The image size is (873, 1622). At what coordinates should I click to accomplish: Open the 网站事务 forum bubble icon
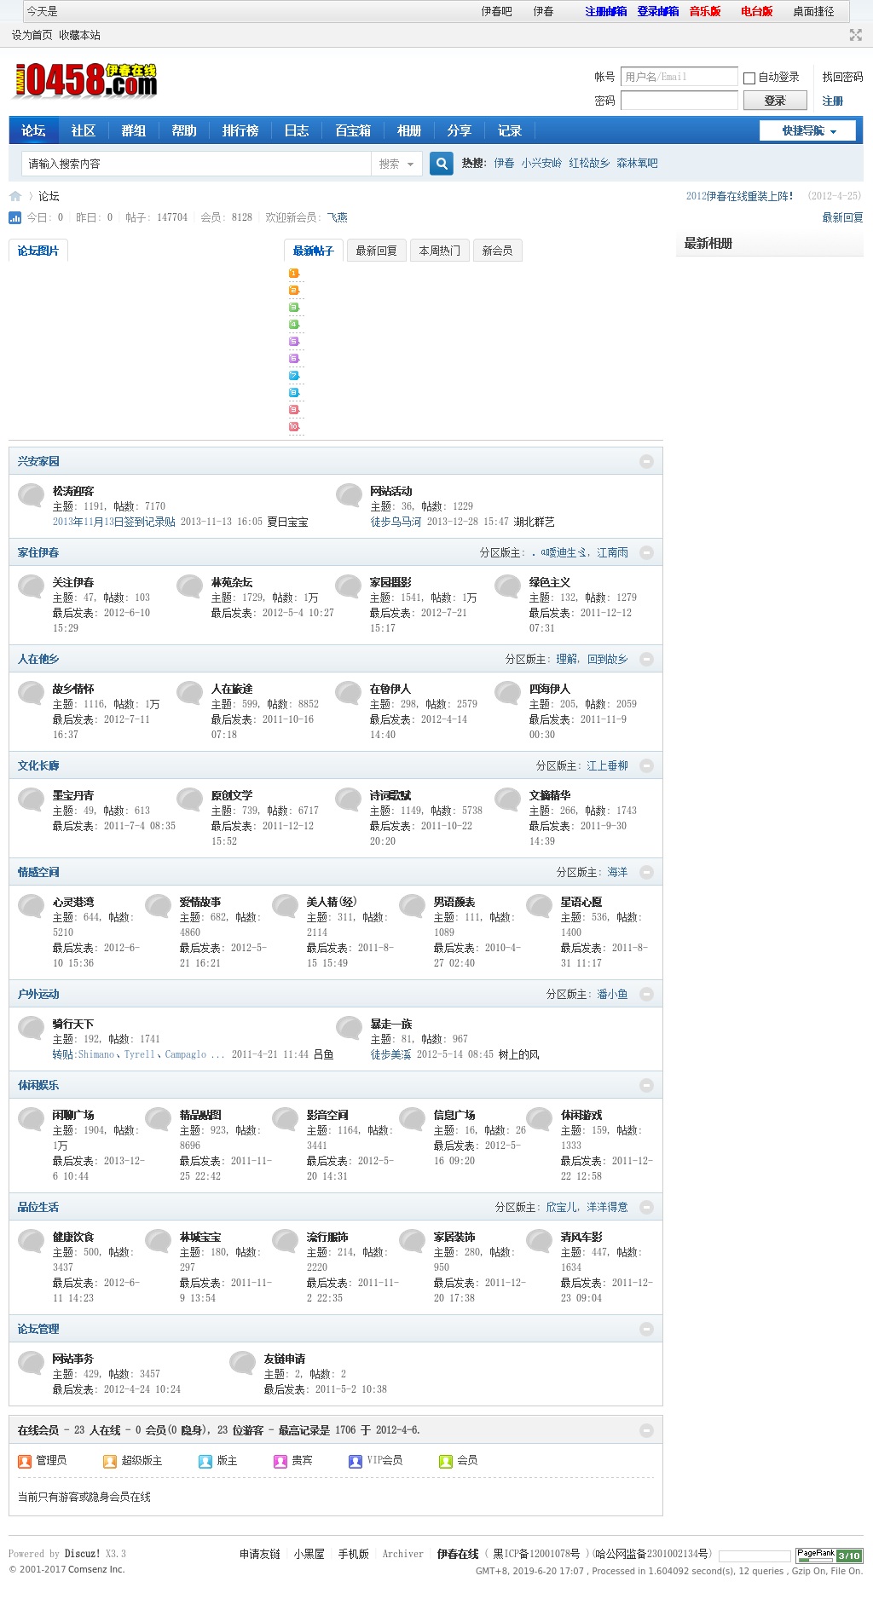(x=32, y=1362)
